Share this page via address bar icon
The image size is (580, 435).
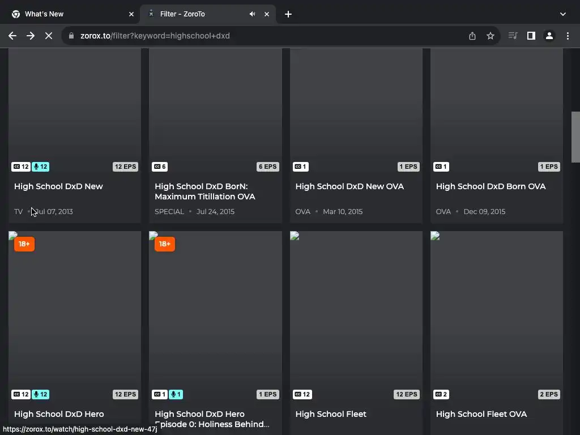[x=472, y=36]
